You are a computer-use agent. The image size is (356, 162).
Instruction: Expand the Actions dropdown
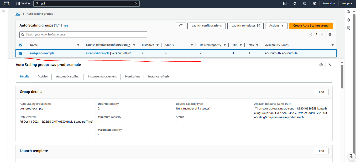(x=276, y=26)
